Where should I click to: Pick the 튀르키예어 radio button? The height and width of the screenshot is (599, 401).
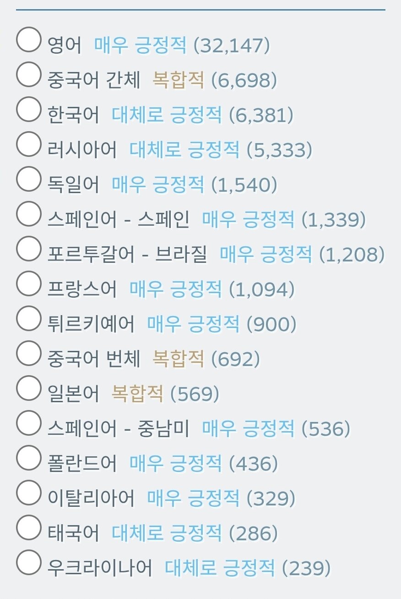coord(28,318)
